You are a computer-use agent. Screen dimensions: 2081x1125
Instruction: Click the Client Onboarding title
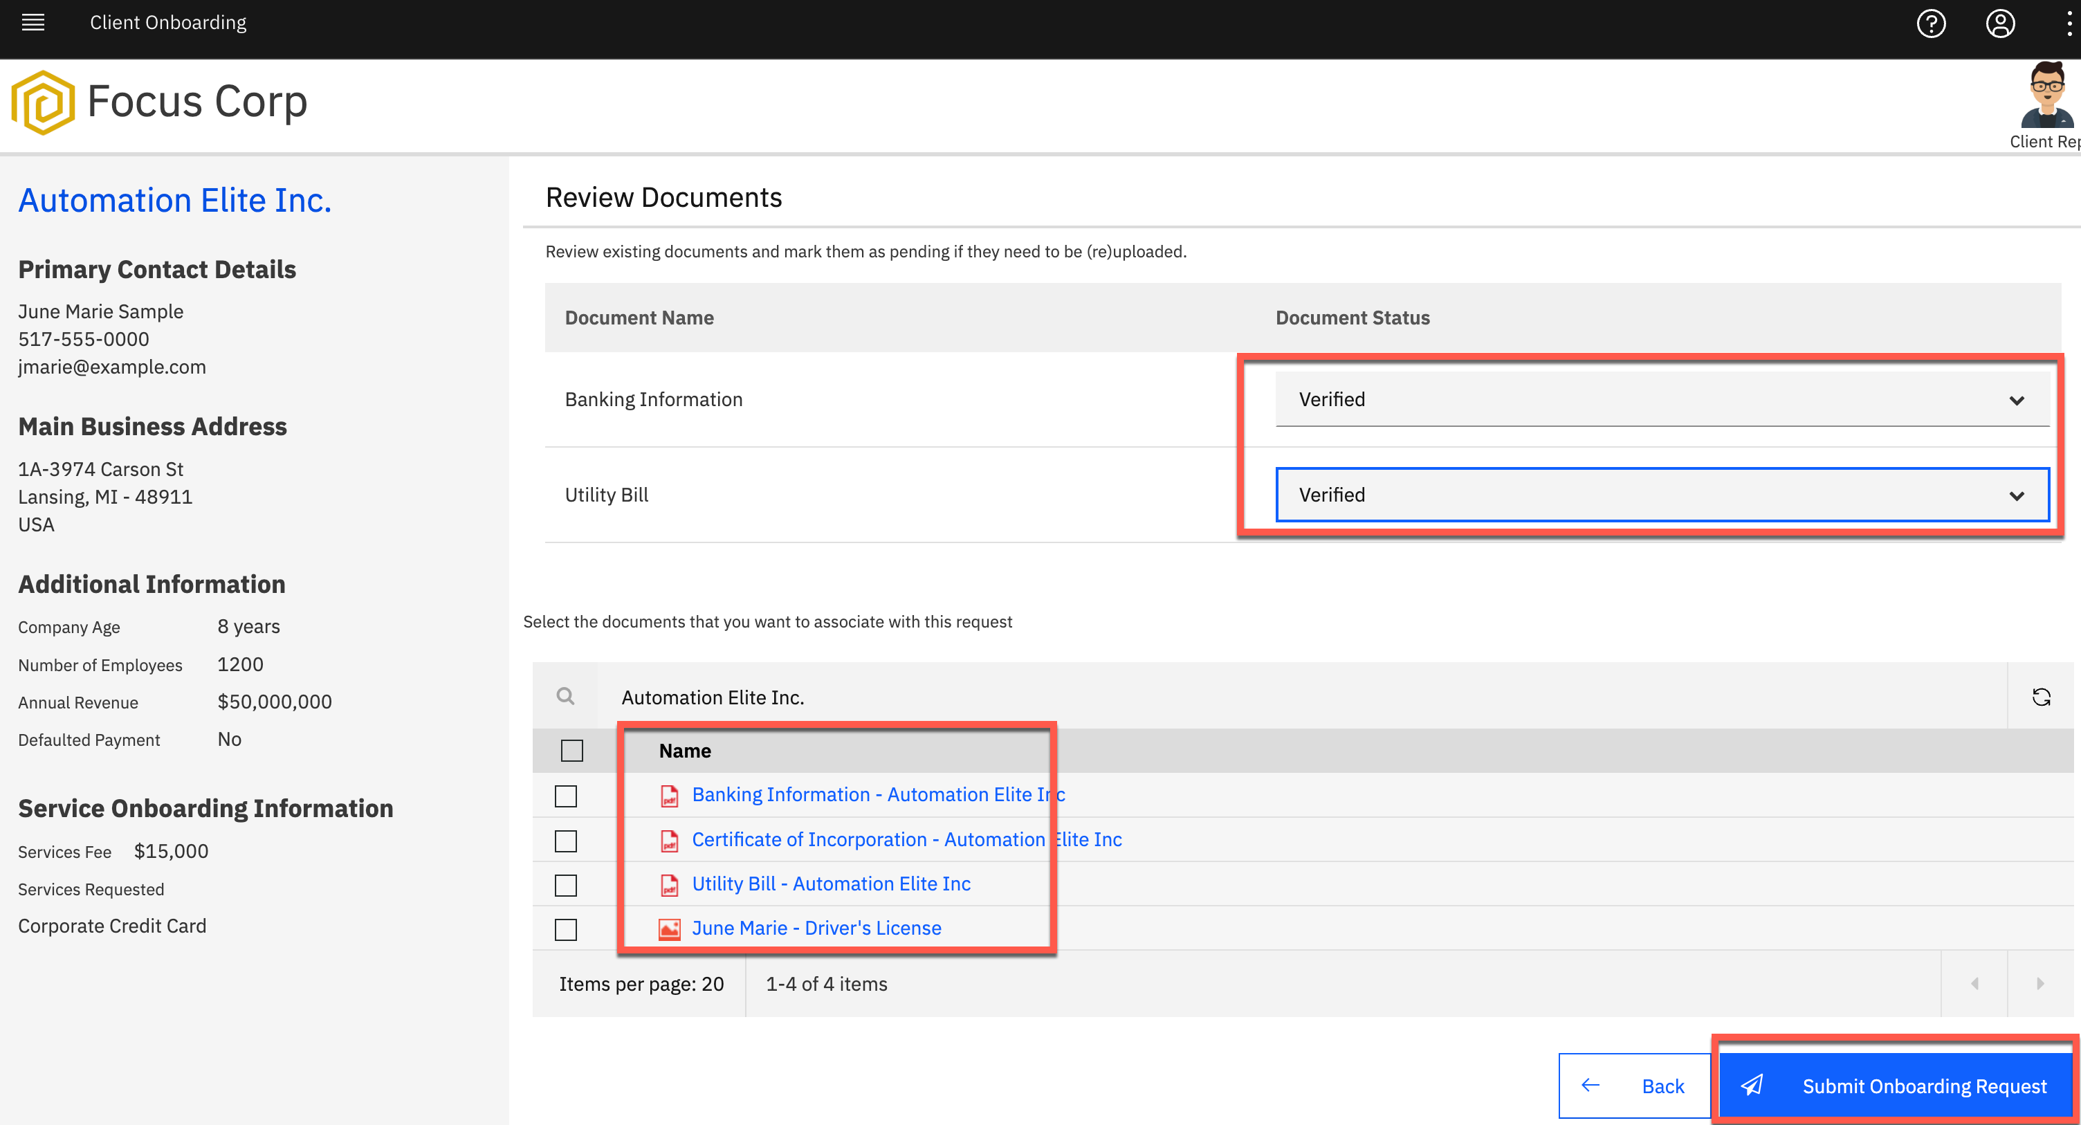pos(168,23)
